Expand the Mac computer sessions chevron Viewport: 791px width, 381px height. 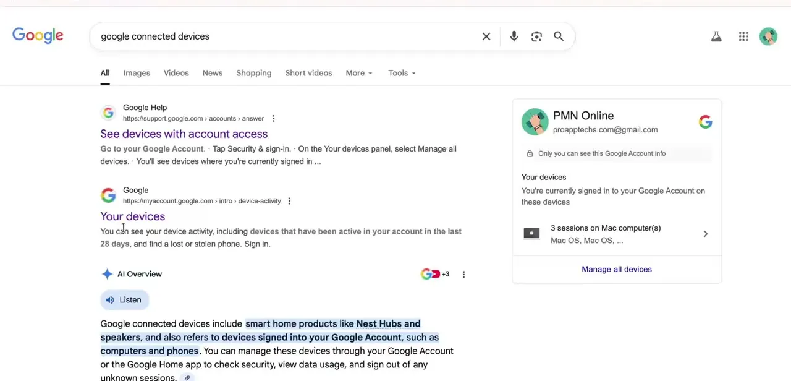point(705,234)
